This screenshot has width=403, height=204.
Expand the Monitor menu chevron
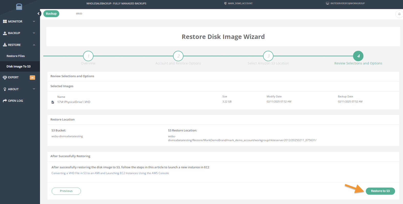[34, 21]
